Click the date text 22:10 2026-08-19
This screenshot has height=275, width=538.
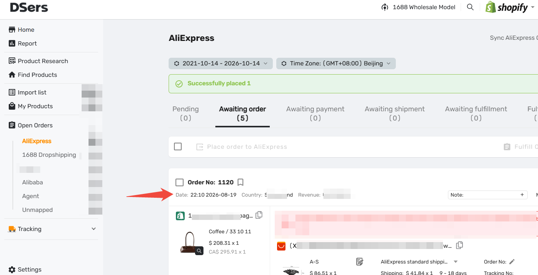[213, 195]
